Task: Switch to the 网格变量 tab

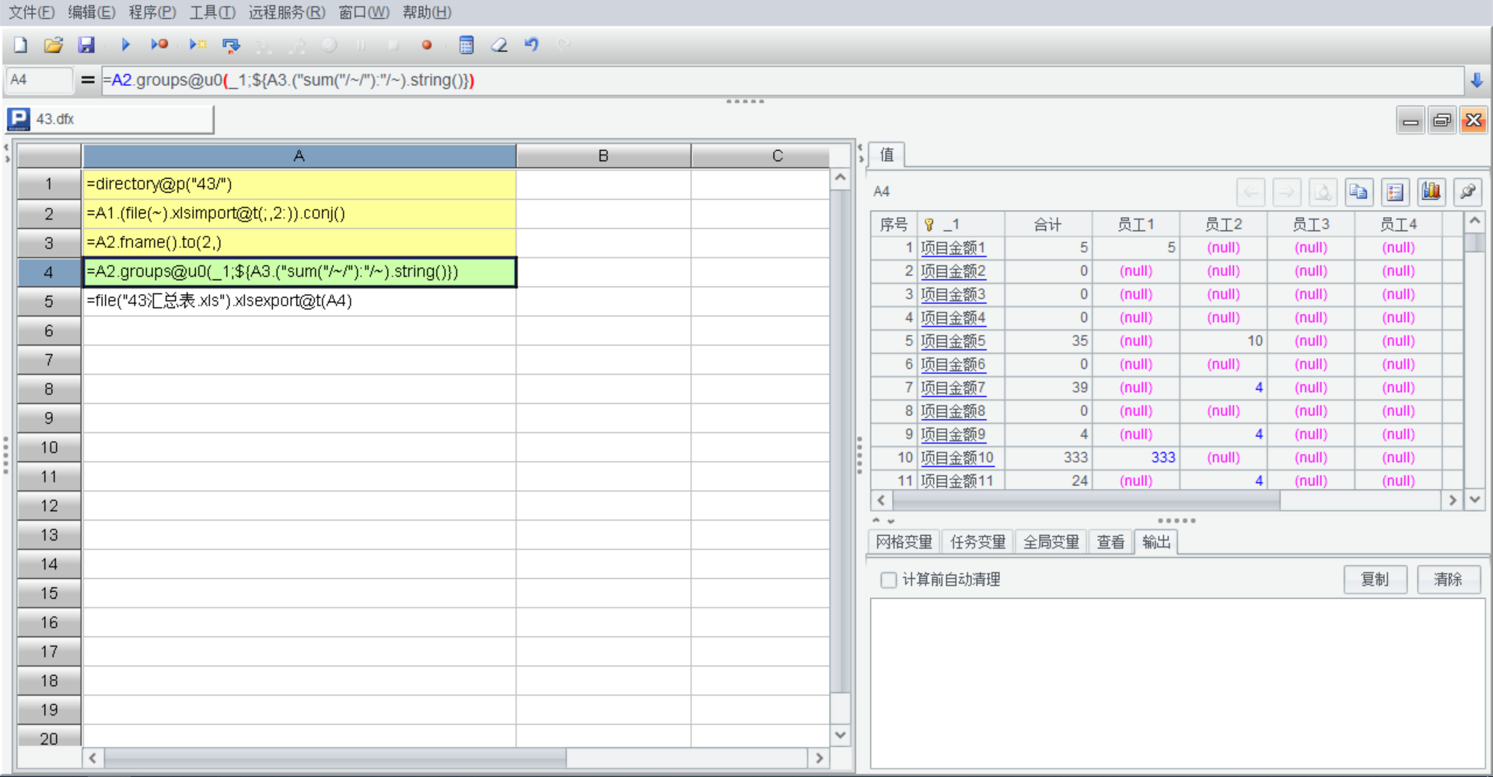Action: coord(904,542)
